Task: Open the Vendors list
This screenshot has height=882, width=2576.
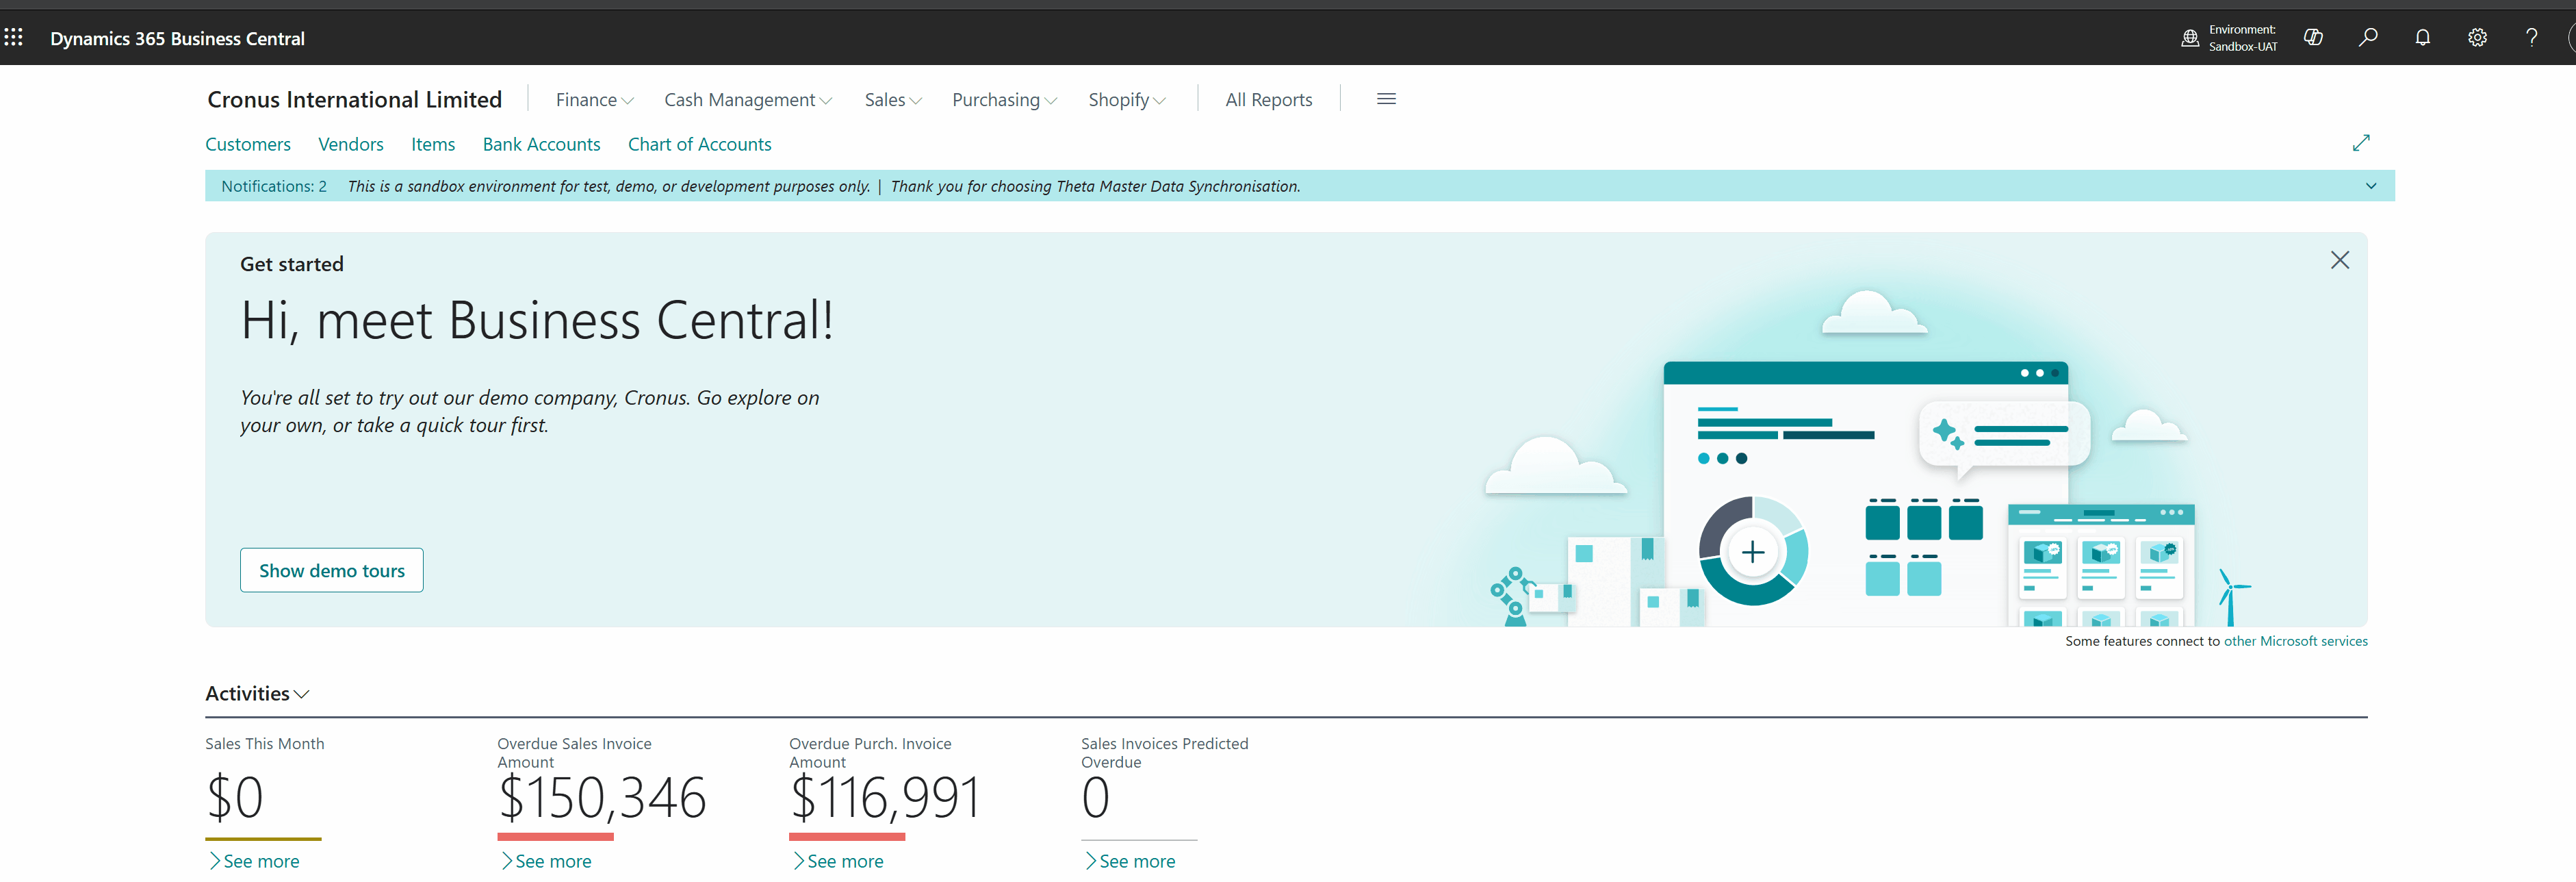Action: pos(350,144)
